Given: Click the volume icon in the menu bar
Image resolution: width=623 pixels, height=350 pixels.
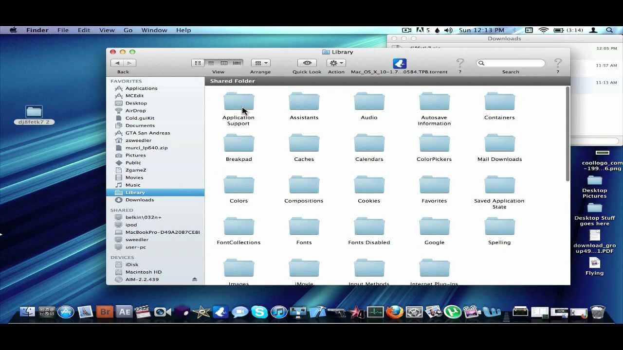Looking at the screenshot, I should tap(448, 30).
